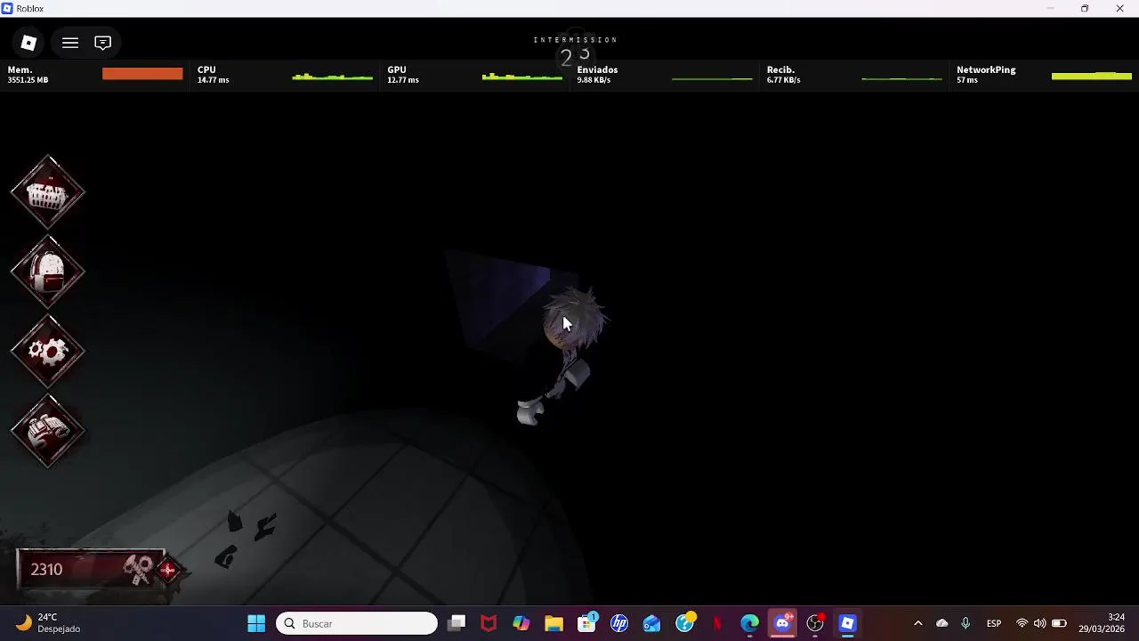Click the battery status tray icon
Image resolution: width=1139 pixels, height=641 pixels.
pyautogui.click(x=1059, y=623)
